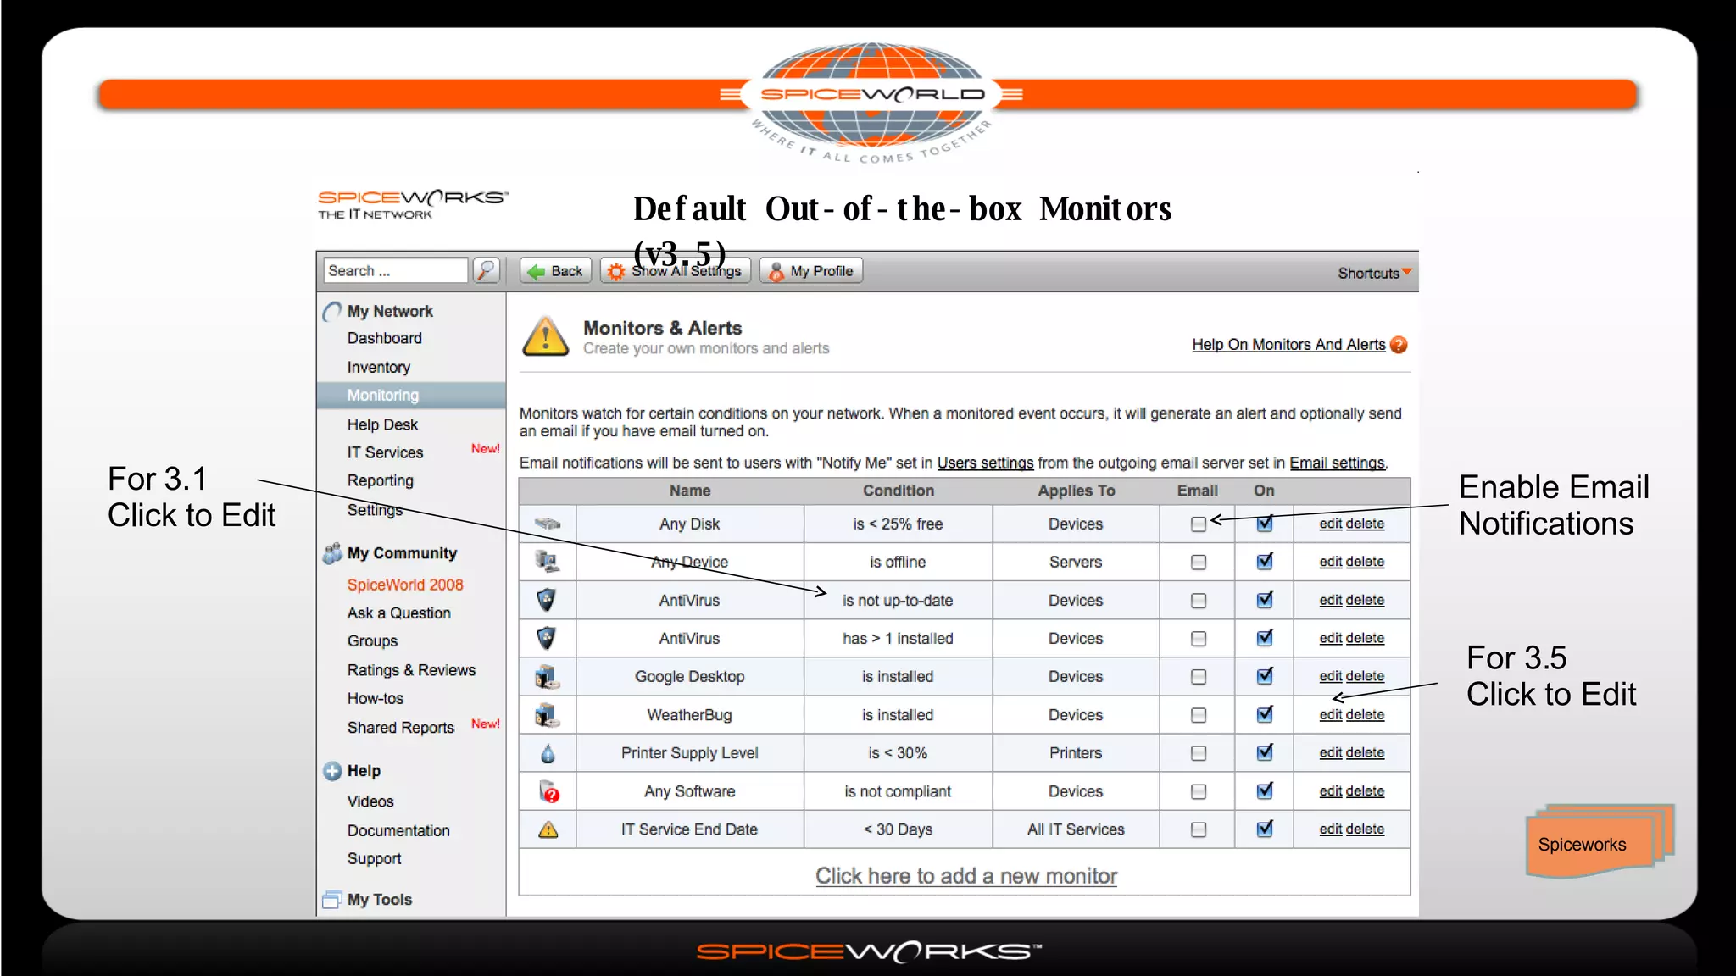The height and width of the screenshot is (976, 1736).
Task: Open Documentation under Help
Action: pyautogui.click(x=398, y=830)
